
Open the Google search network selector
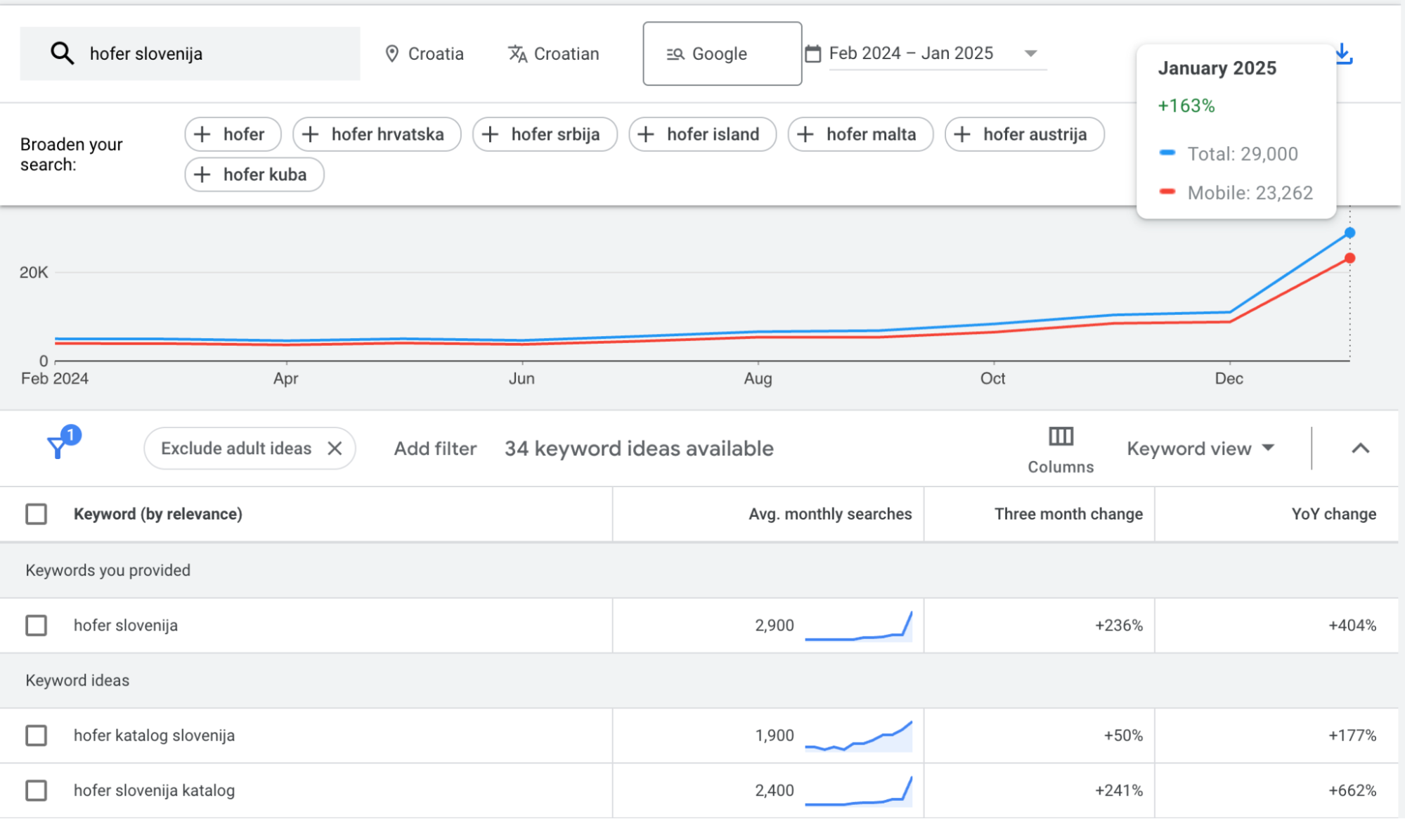click(722, 53)
